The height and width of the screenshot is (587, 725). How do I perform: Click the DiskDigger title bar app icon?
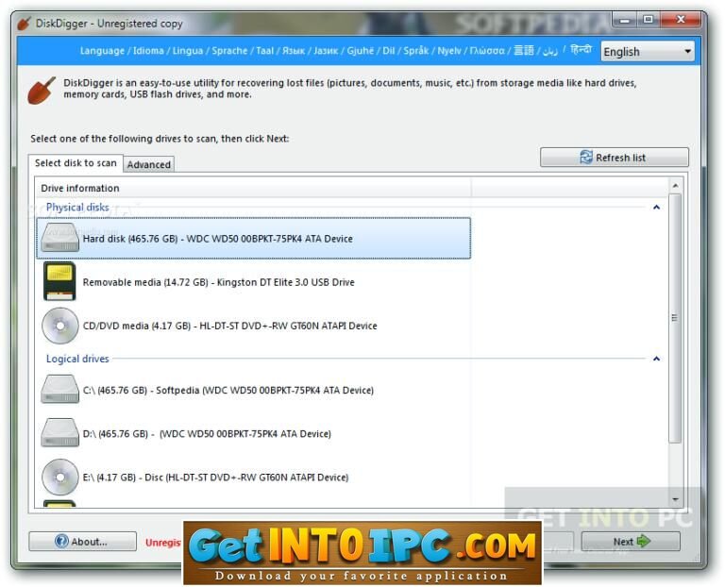[x=24, y=23]
